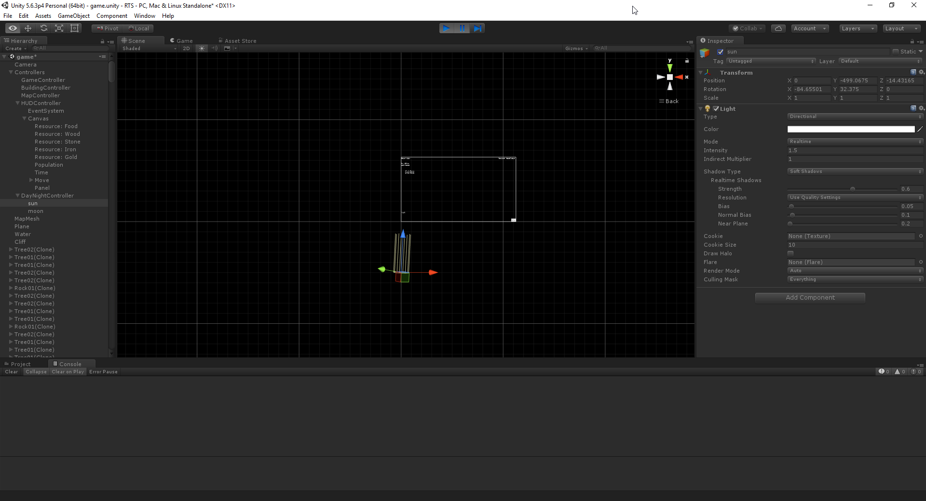Open the Shadow Type dropdown
926x501 pixels.
[856, 171]
